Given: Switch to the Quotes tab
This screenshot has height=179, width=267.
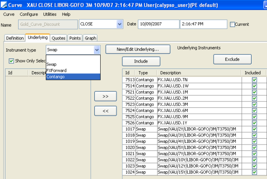Looking at the screenshot, I should [58, 38].
